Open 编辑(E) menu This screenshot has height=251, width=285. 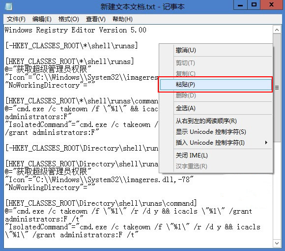(42, 19)
